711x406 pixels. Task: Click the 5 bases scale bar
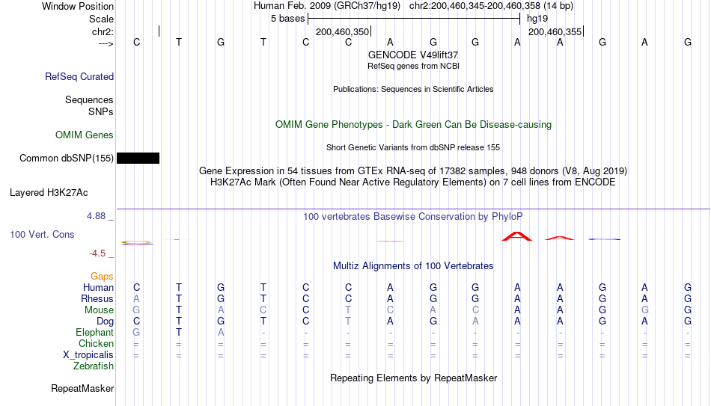click(414, 19)
